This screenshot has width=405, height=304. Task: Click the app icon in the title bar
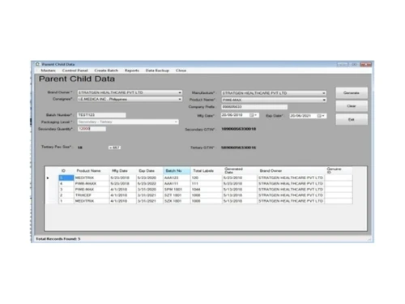(37, 64)
